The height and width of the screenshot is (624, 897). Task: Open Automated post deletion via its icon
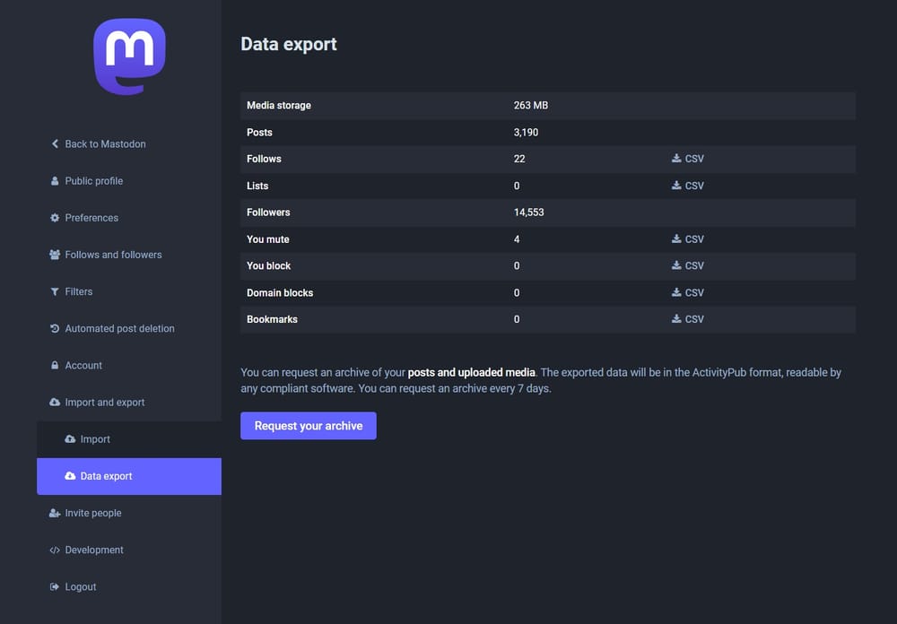click(55, 328)
